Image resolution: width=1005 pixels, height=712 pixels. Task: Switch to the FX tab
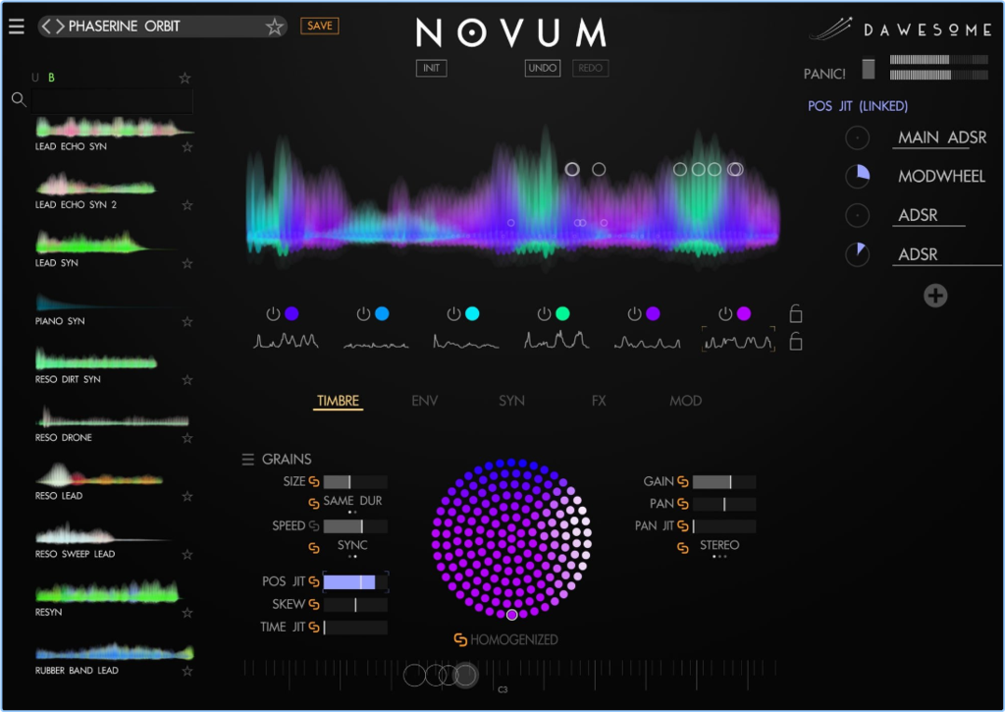[x=599, y=401]
